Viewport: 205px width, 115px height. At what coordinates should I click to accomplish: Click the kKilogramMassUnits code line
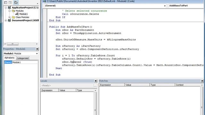(96, 40)
